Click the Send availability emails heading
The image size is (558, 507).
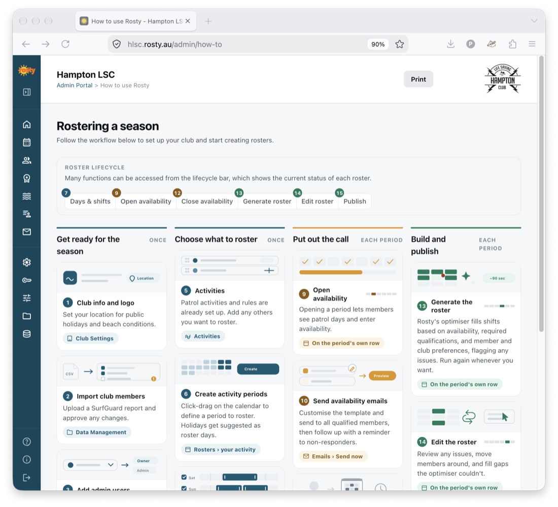tap(350, 401)
